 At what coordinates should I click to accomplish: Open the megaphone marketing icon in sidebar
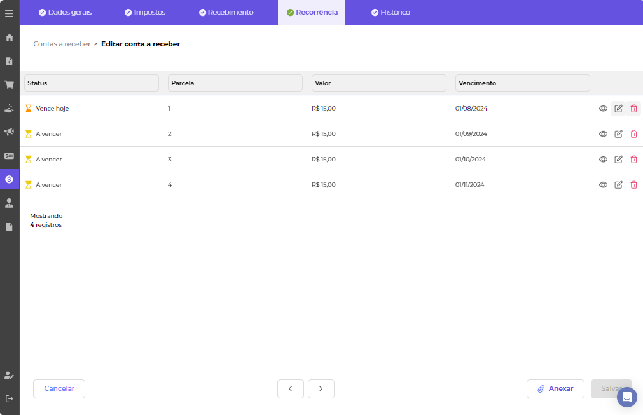point(10,132)
